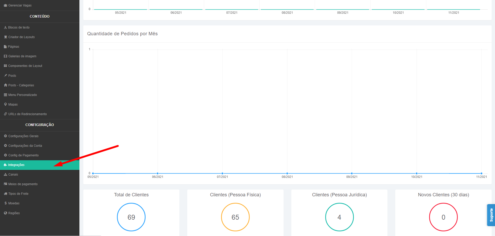Go to Meios de pagamento
Screen dimensions: 495x236
tap(40, 184)
